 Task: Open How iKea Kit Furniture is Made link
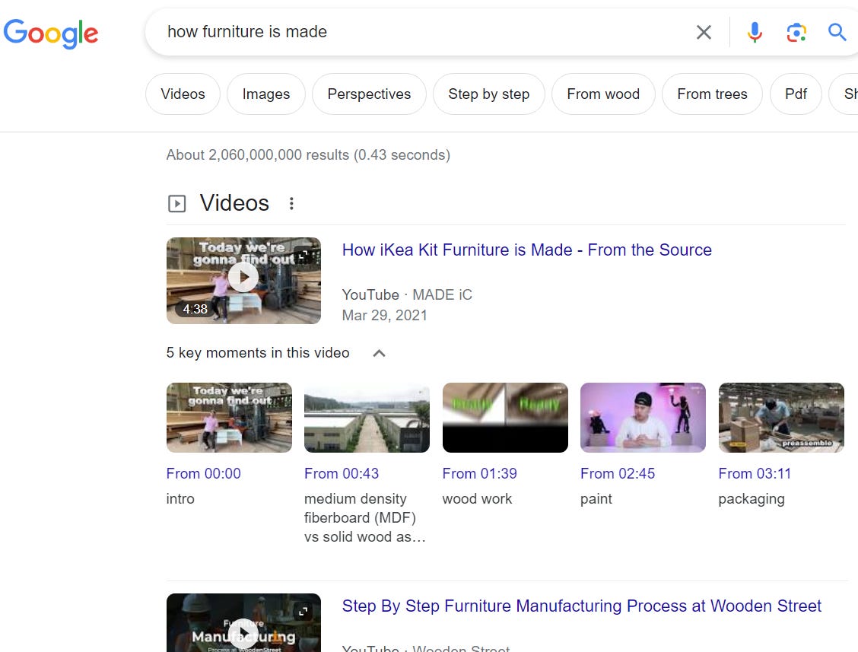(x=527, y=250)
